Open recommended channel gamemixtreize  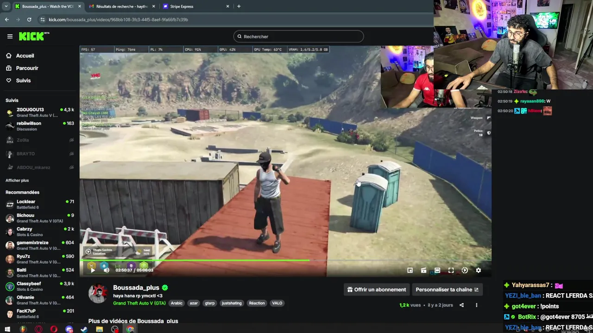(x=40, y=245)
